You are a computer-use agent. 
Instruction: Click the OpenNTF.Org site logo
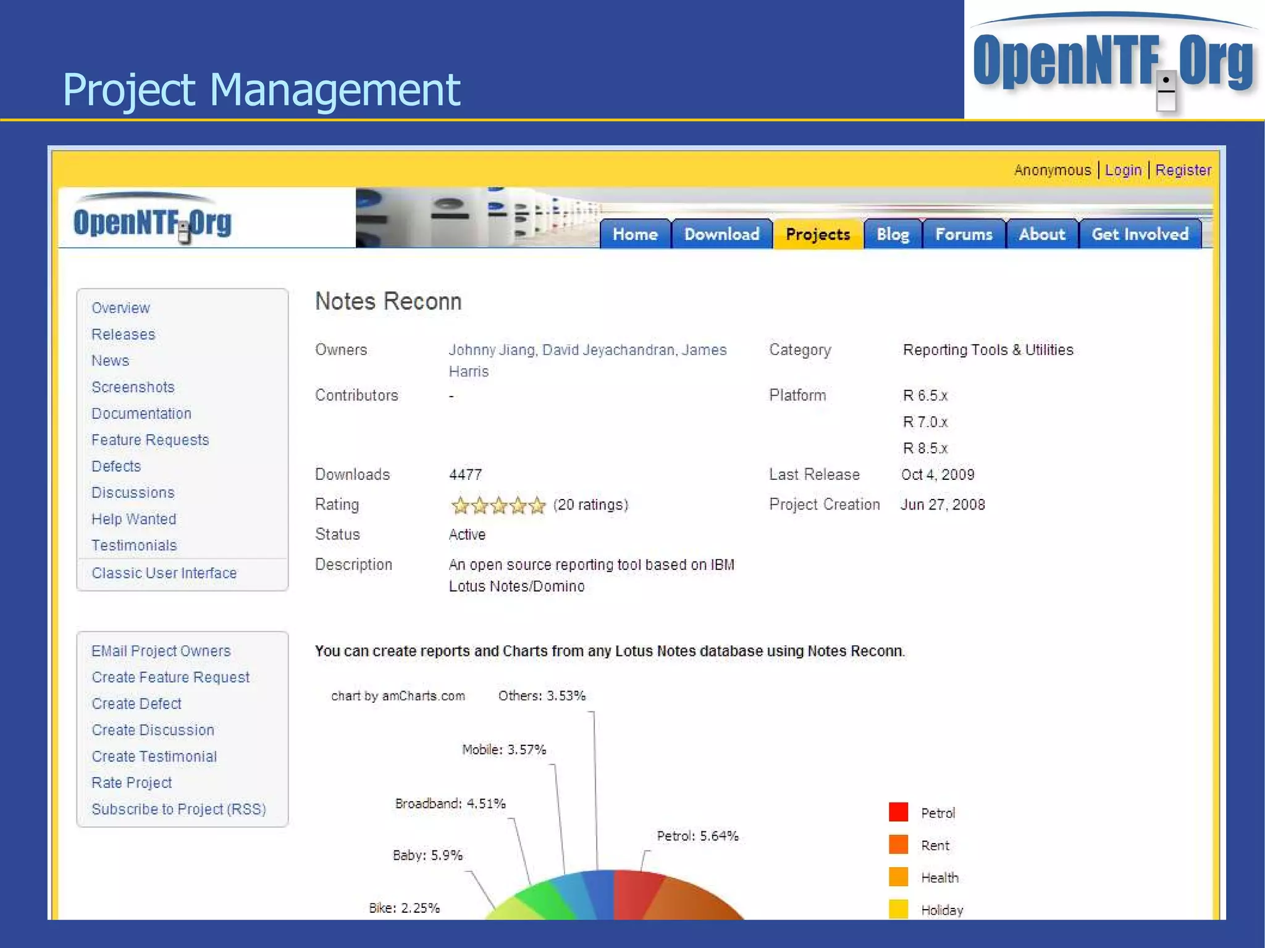click(x=152, y=219)
